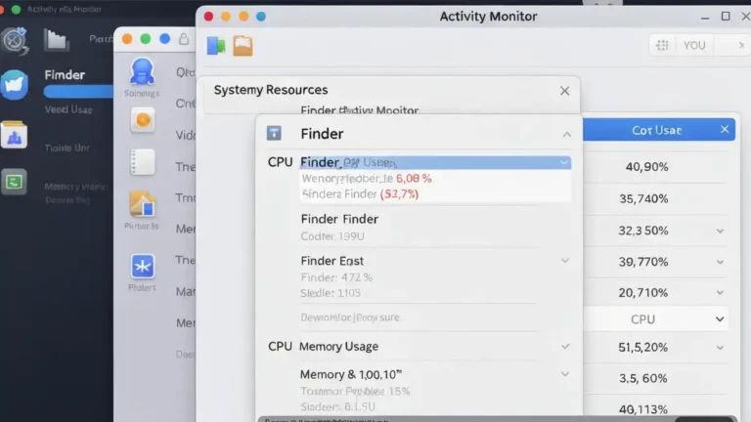Click the Codter: 199U line
The width and height of the screenshot is (751, 422).
pos(332,236)
